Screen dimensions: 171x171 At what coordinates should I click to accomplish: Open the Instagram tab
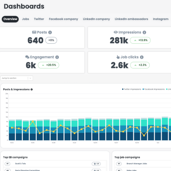(161, 19)
